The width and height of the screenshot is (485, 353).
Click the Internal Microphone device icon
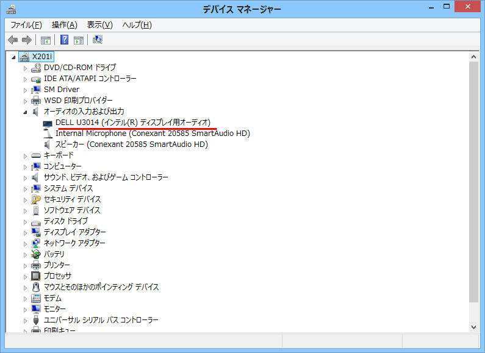click(x=48, y=134)
